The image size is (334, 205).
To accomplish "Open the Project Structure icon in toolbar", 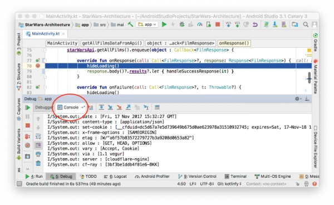I will (x=295, y=25).
